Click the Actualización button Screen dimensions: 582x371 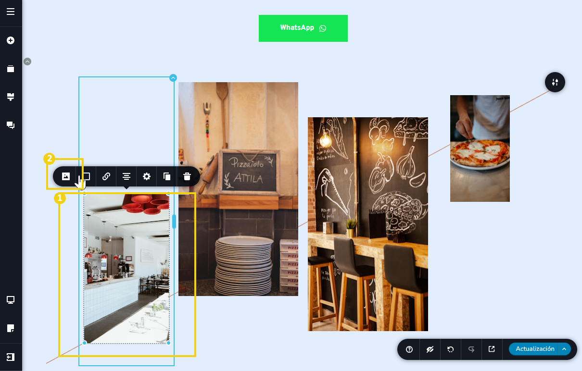point(534,349)
